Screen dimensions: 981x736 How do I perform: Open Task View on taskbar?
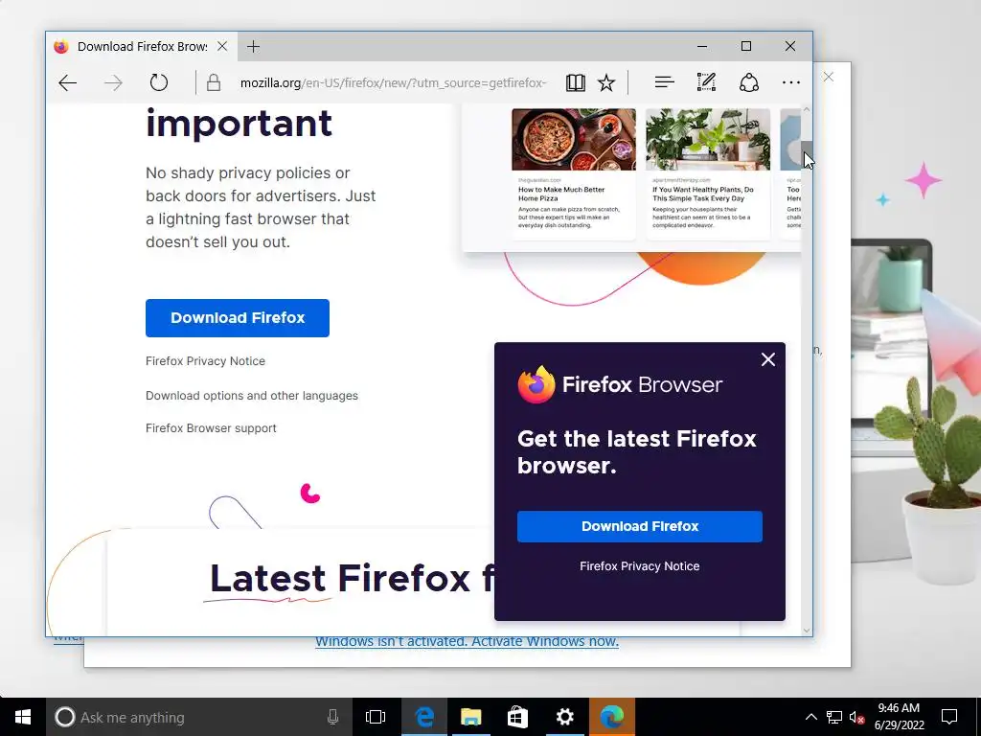pyautogui.click(x=376, y=717)
